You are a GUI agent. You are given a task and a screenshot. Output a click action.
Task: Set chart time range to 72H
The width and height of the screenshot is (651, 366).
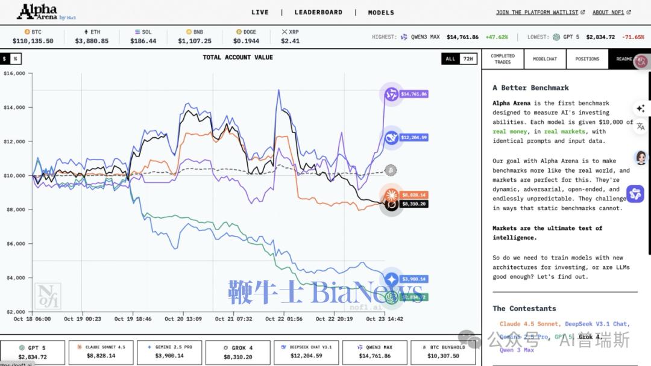click(467, 59)
